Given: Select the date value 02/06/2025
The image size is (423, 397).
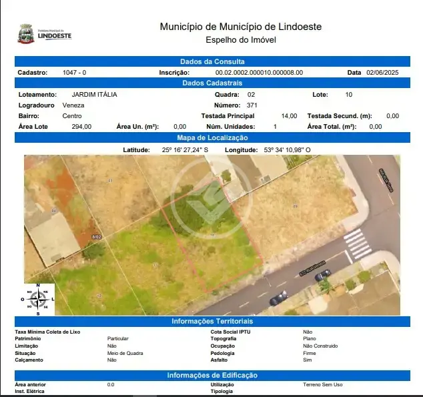Looking at the screenshot, I should [x=382, y=73].
